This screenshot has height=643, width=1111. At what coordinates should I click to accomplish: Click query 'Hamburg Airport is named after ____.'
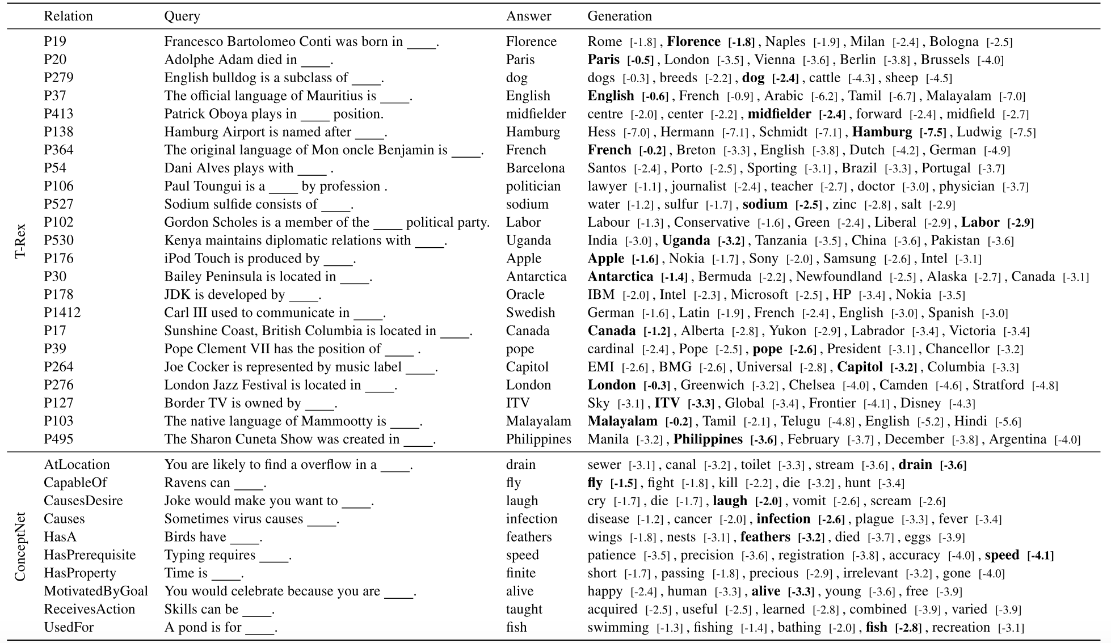click(276, 132)
